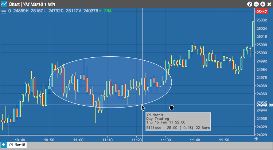
Task: Add a new tab with blue plus
Action: pos(4,145)
